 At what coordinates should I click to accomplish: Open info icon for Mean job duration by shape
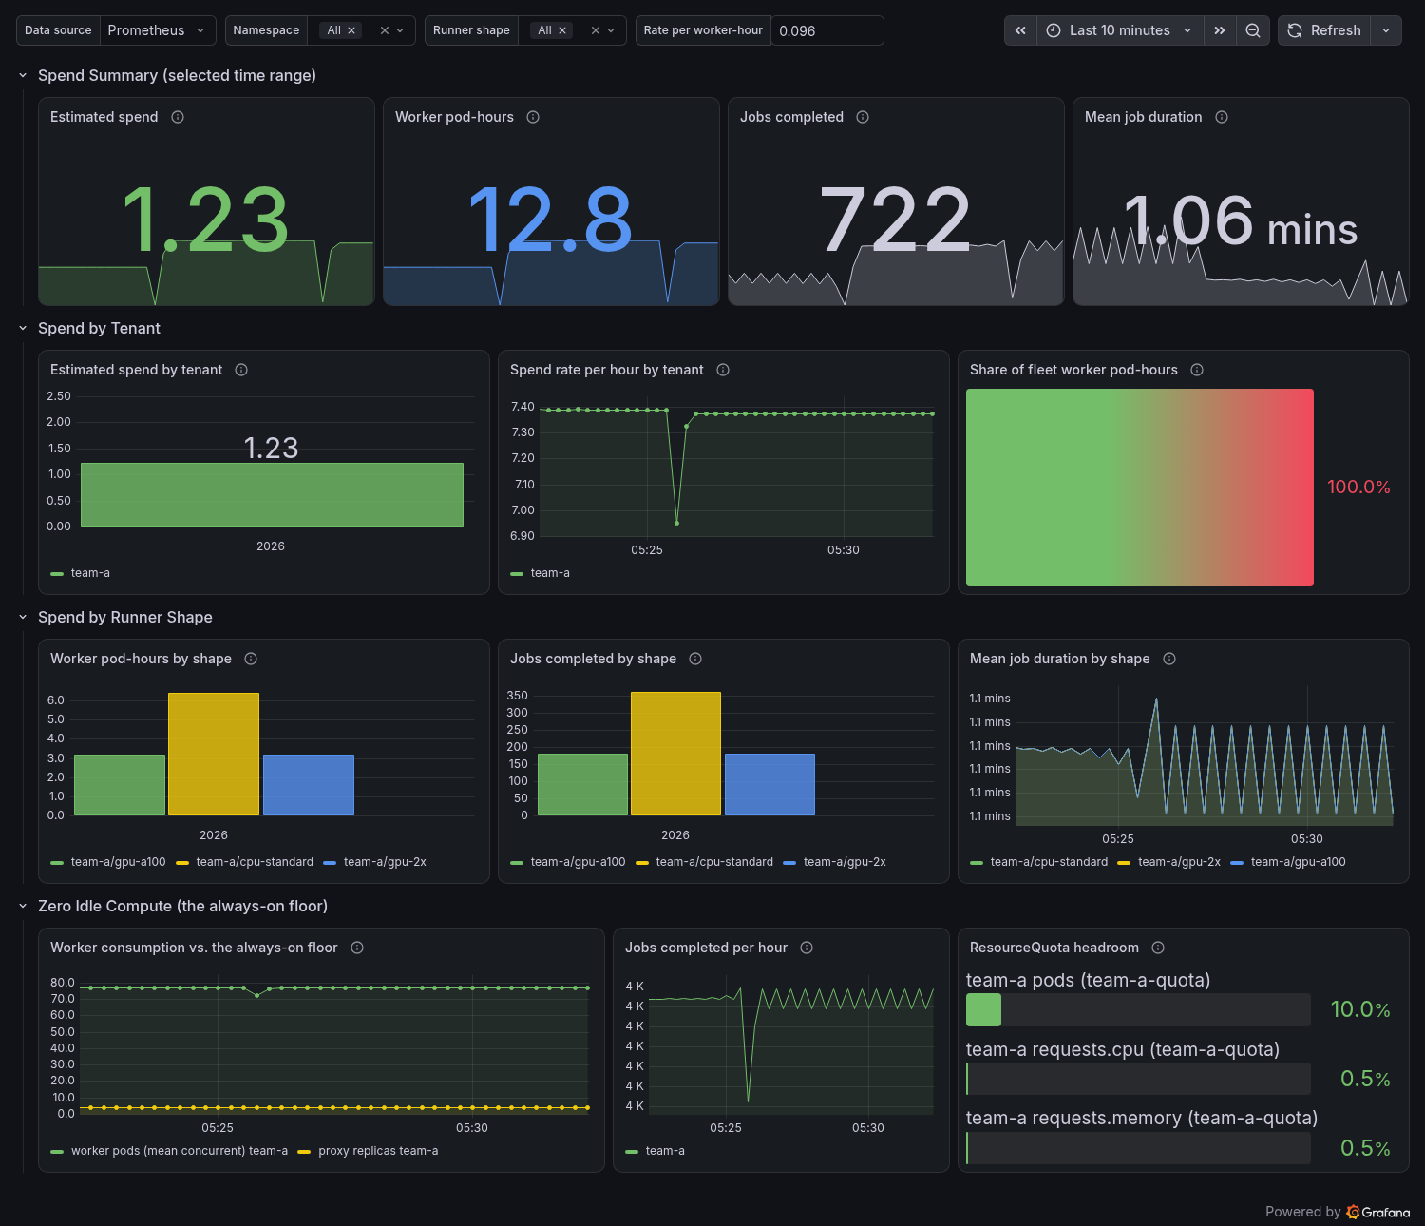[x=1169, y=659]
